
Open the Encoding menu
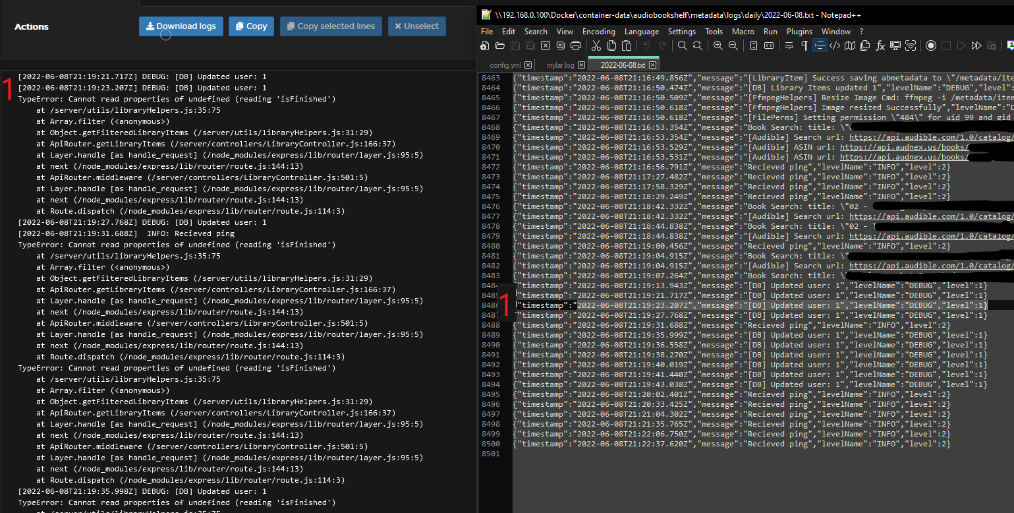click(x=598, y=31)
